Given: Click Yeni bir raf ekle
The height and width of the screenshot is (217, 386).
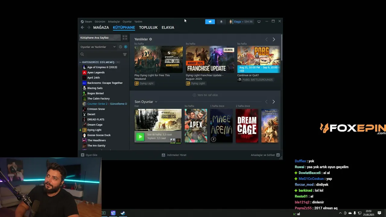Looking at the screenshot, I should pos(205,95).
